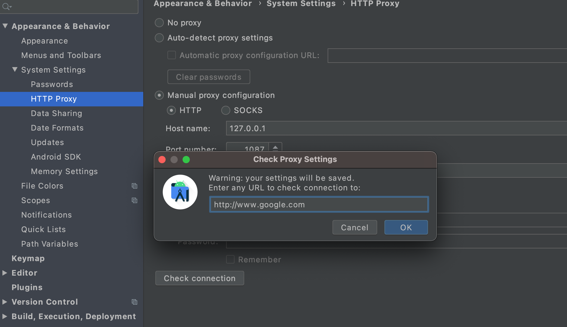
Task: Select the No proxy radio button
Action: coord(159,23)
